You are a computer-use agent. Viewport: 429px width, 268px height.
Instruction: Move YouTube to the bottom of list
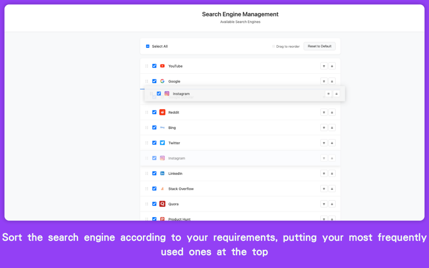[x=332, y=66]
